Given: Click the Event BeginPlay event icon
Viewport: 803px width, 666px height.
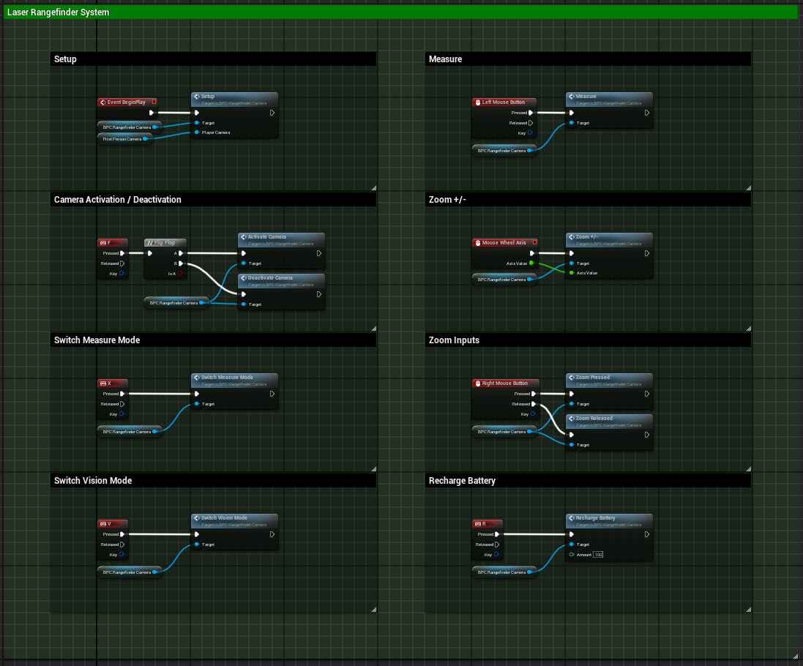Looking at the screenshot, I should click(x=103, y=102).
